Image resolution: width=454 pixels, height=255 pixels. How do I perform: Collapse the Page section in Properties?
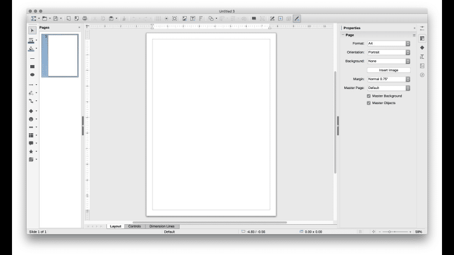tap(343, 35)
